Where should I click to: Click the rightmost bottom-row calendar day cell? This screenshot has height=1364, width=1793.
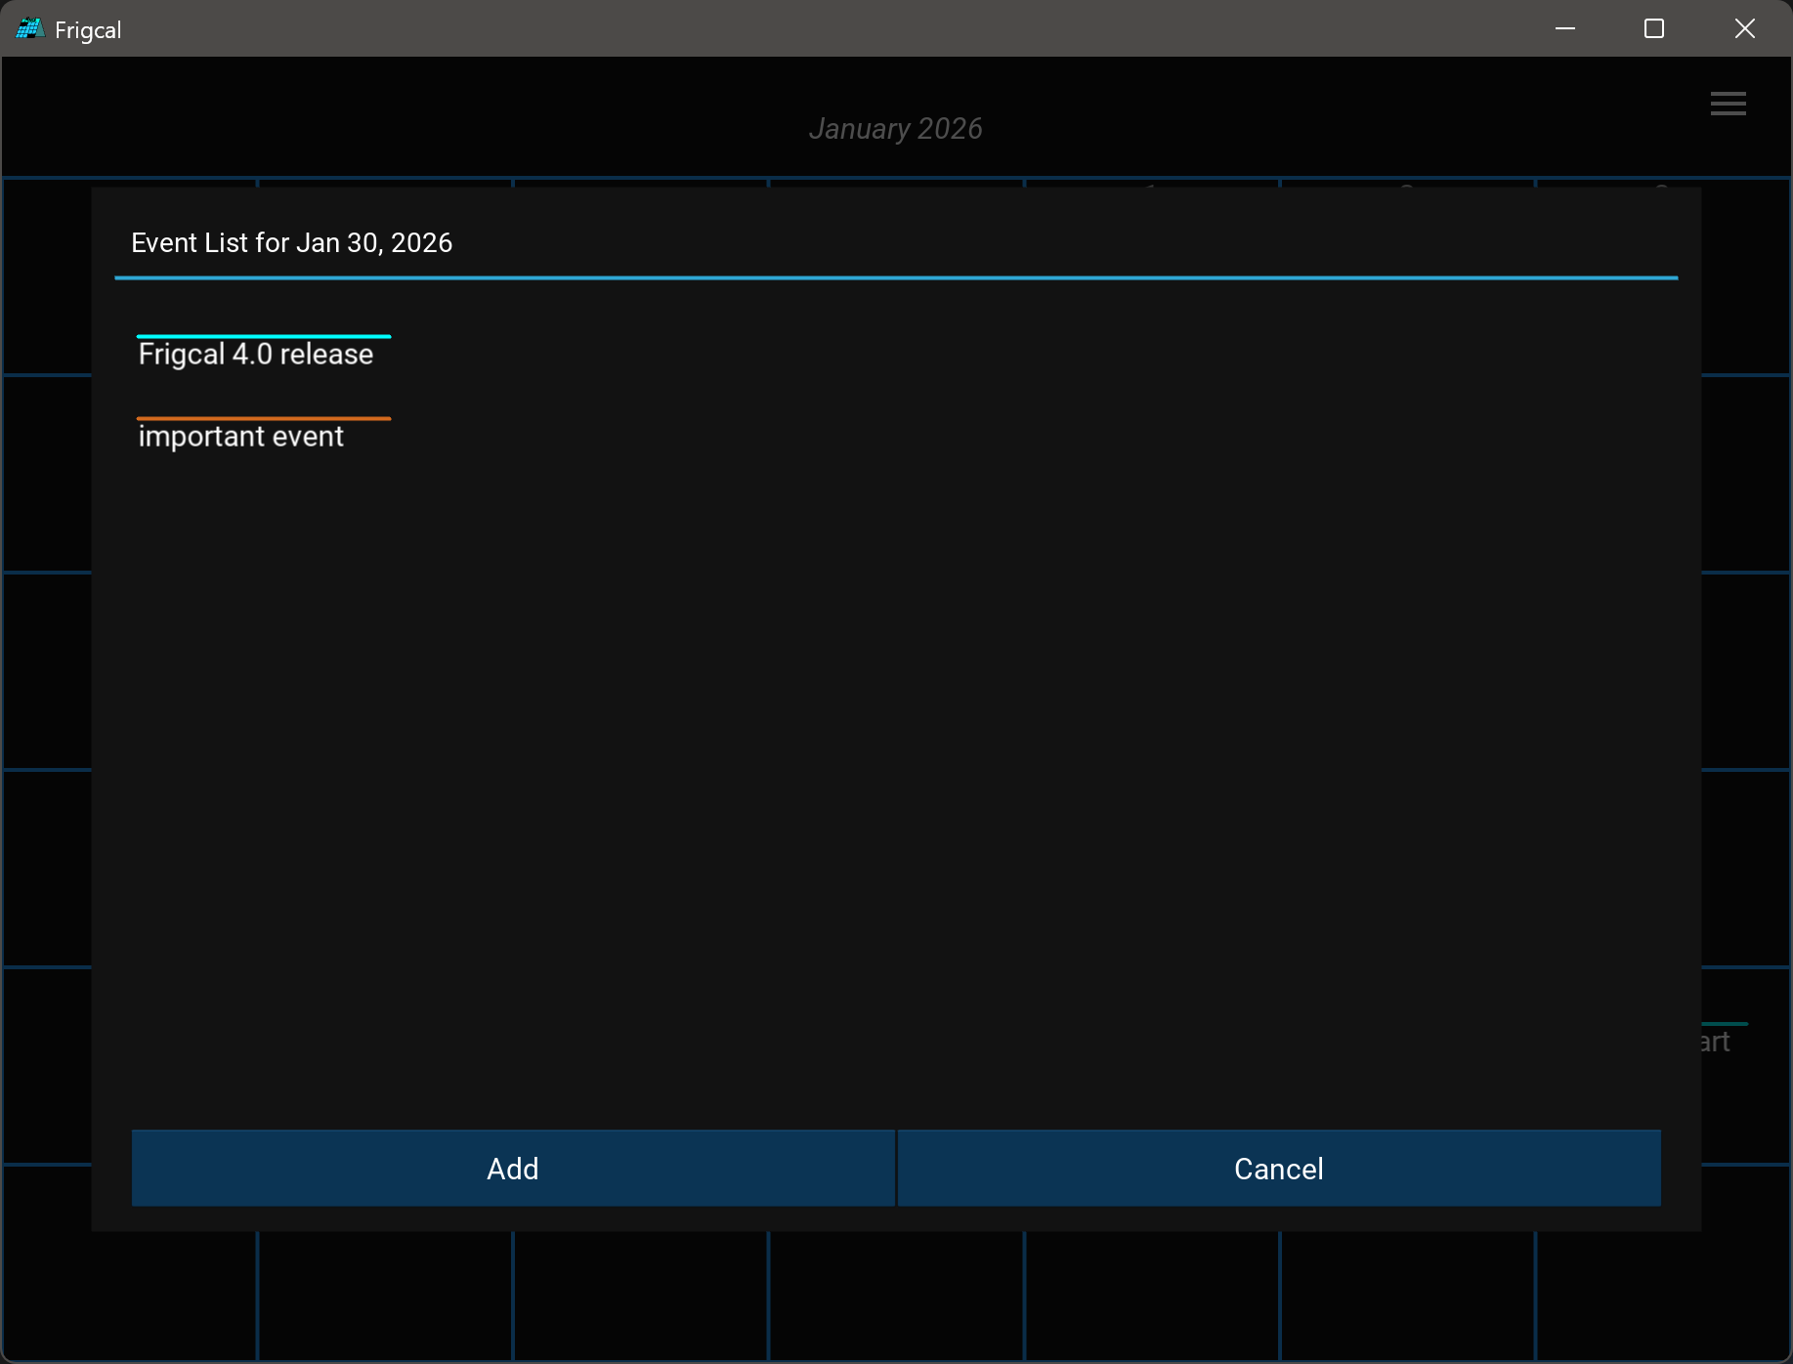click(x=1661, y=1295)
